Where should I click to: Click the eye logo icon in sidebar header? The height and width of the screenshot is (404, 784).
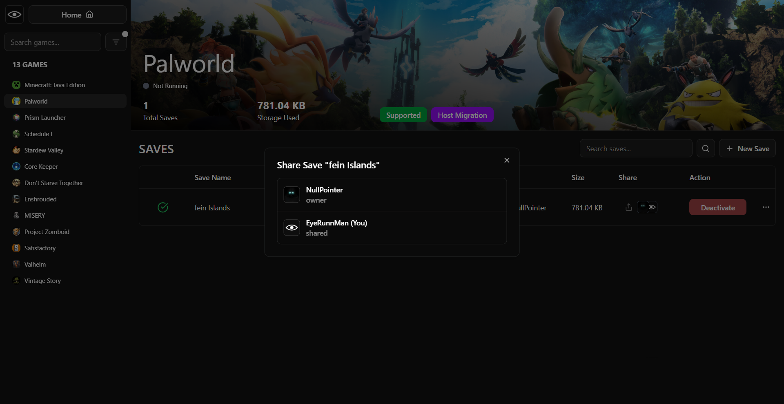[14, 15]
